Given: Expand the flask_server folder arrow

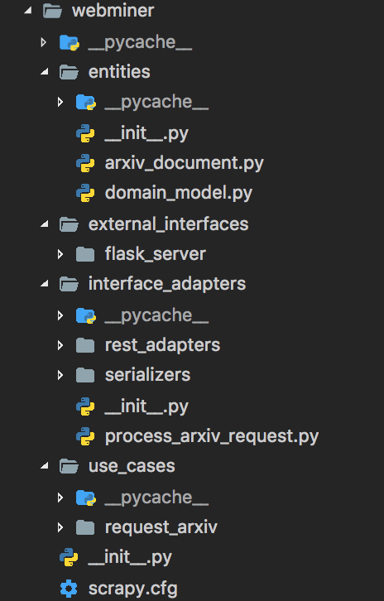Looking at the screenshot, I should pos(60,254).
